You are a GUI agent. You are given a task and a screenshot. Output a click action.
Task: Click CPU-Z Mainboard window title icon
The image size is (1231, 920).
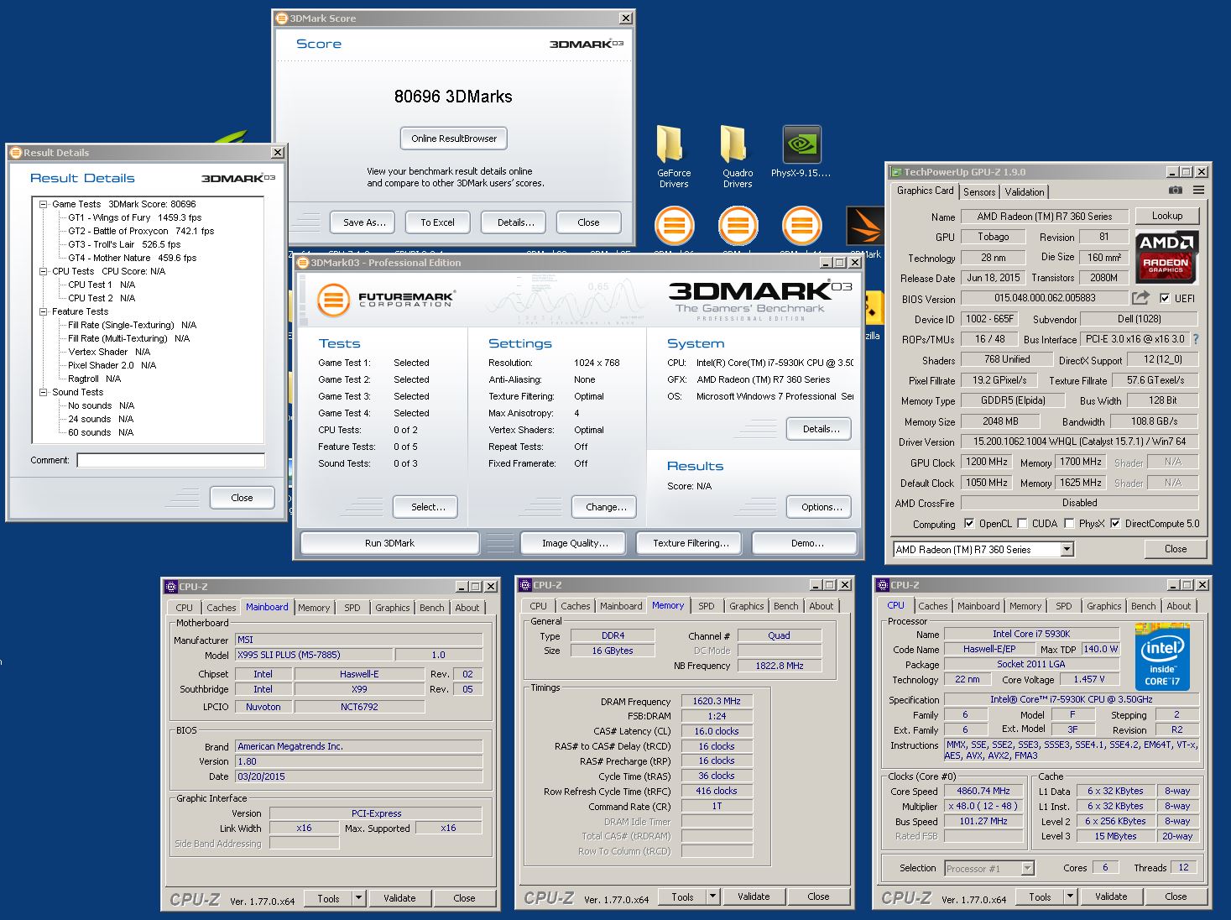pyautogui.click(x=170, y=587)
